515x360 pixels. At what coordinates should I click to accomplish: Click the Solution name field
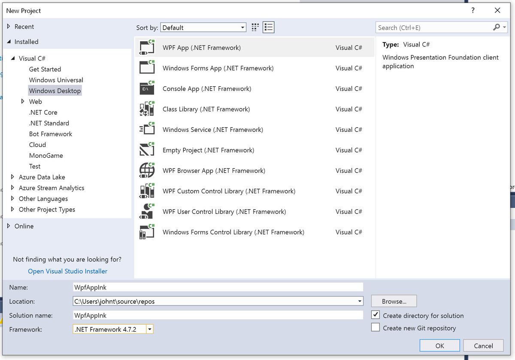click(x=218, y=315)
